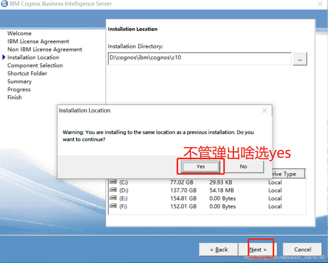Cancel the installation wizard
The image size is (328, 263).
click(x=302, y=249)
